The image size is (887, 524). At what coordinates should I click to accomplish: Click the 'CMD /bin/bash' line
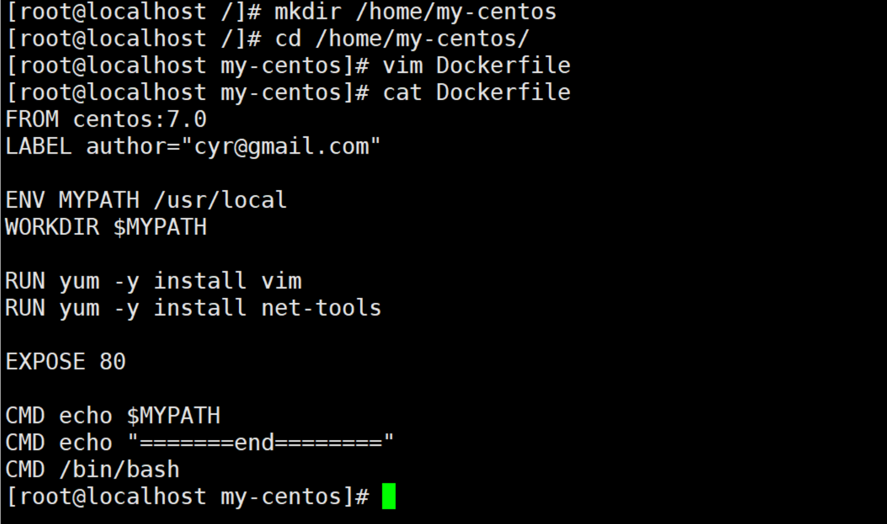[x=92, y=469]
